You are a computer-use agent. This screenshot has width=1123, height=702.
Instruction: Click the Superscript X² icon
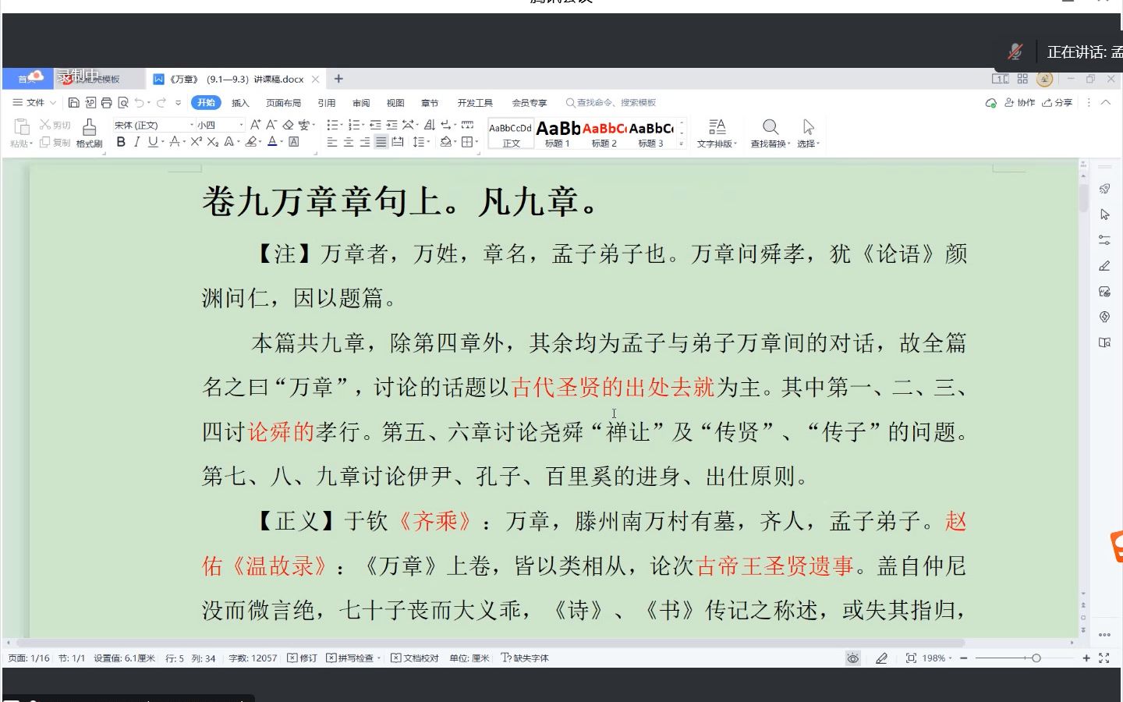197,142
